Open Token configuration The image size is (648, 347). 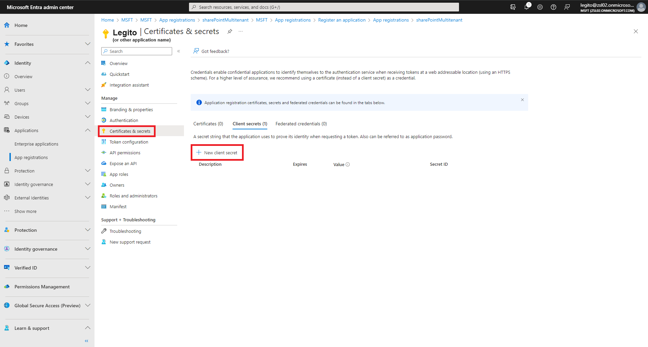[x=129, y=142]
